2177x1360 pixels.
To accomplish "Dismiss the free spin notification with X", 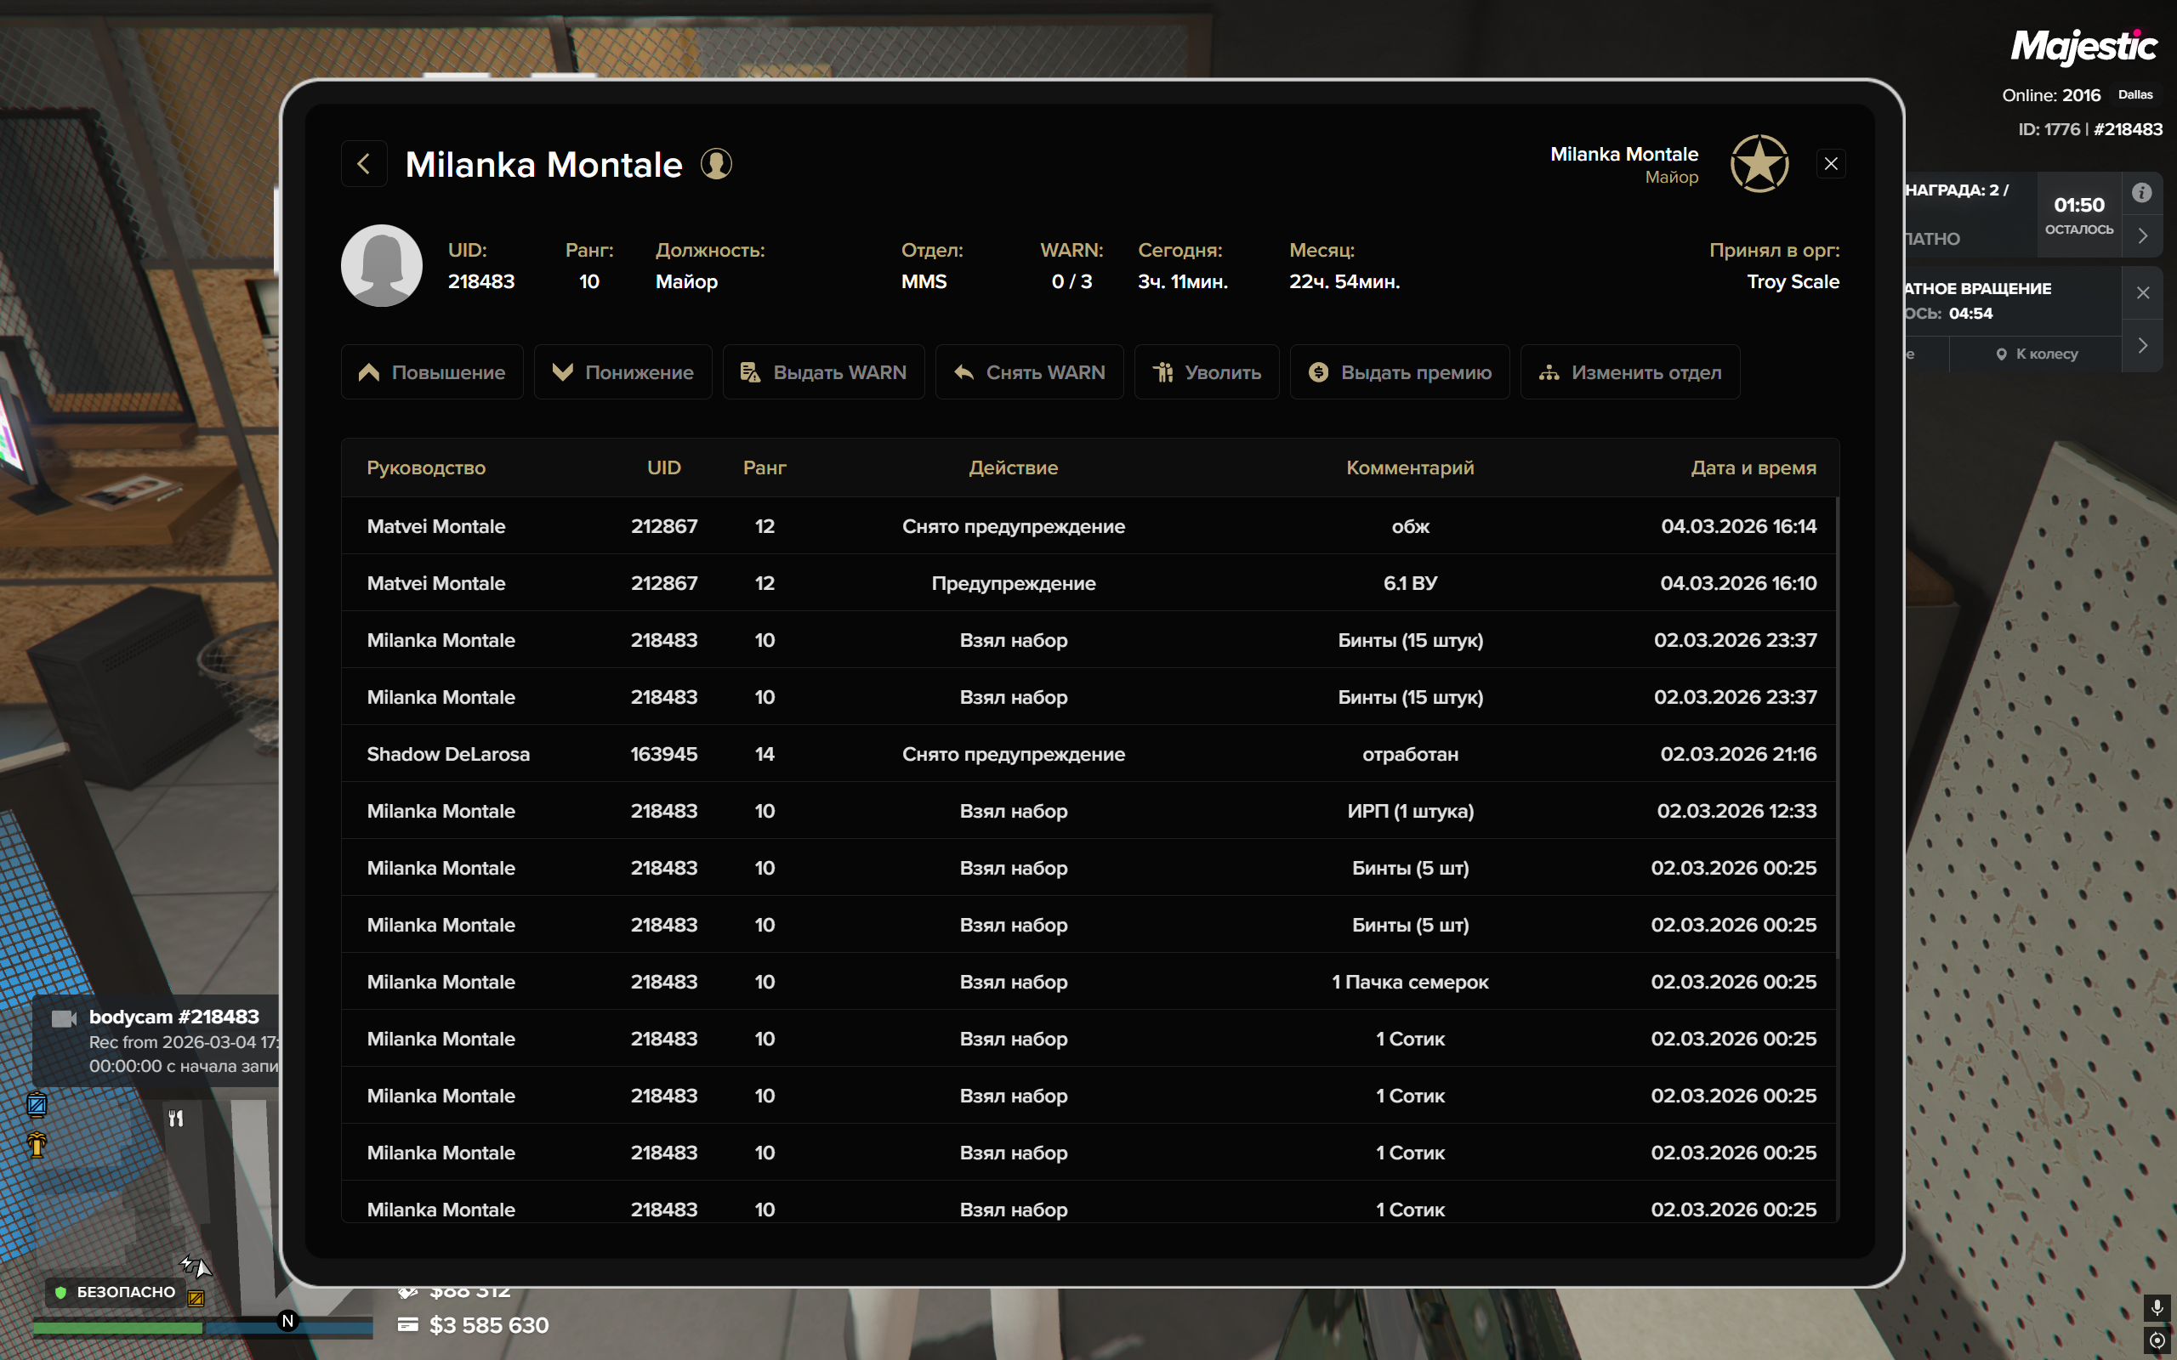I will pyautogui.click(x=2143, y=292).
